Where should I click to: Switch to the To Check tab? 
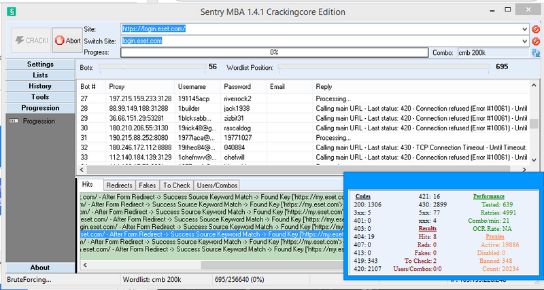[177, 185]
